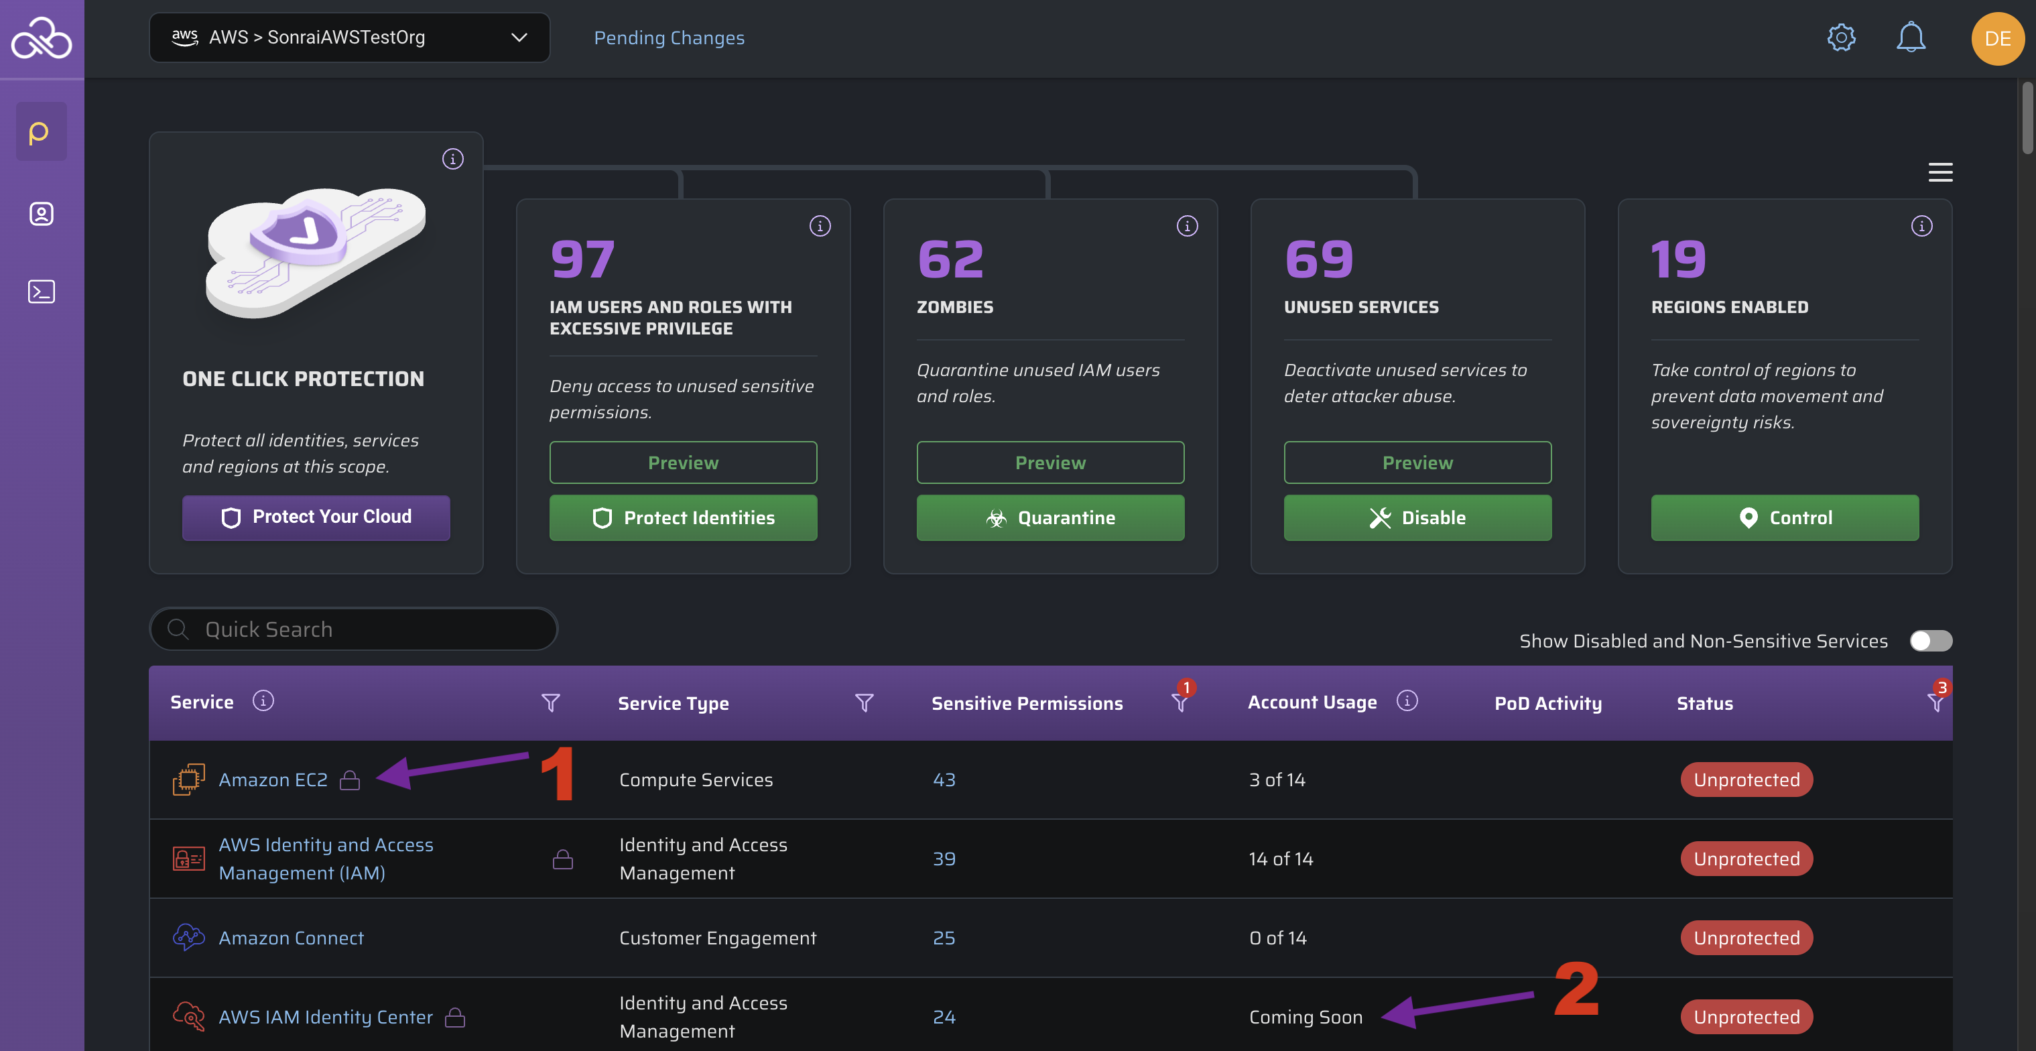Click the Amazon Connect service icon
2036x1051 pixels.
coord(188,938)
